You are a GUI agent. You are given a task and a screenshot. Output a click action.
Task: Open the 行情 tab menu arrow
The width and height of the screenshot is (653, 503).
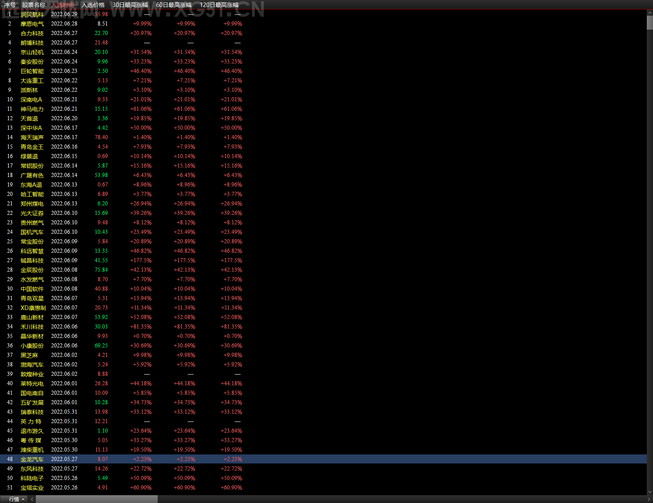click(x=23, y=499)
